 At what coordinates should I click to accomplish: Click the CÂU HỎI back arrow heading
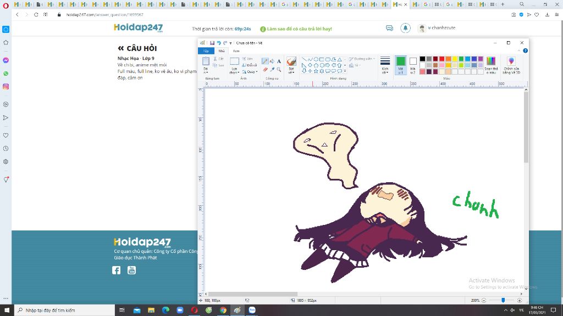(x=137, y=48)
